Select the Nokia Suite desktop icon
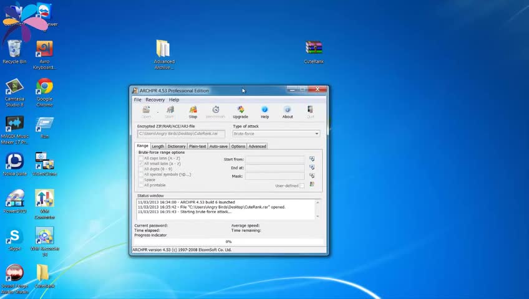This screenshot has height=299, width=529. (14, 161)
